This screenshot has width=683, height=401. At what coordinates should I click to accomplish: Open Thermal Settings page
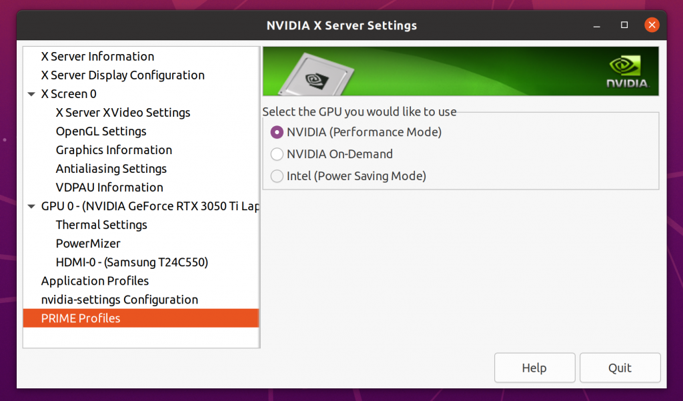[101, 225]
